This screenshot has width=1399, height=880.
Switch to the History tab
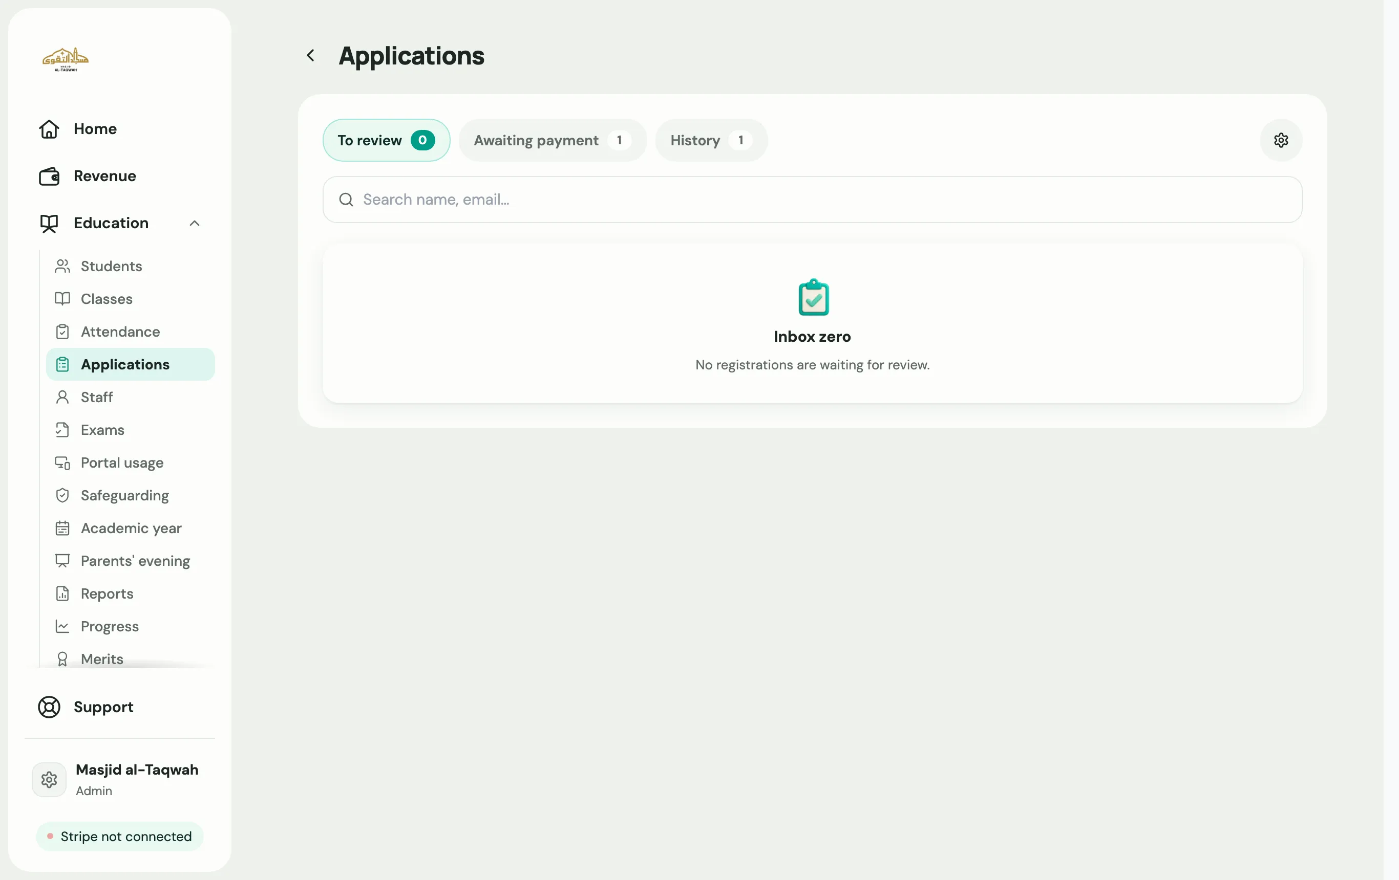coord(711,141)
